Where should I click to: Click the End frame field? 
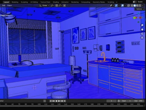(x=138, y=101)
